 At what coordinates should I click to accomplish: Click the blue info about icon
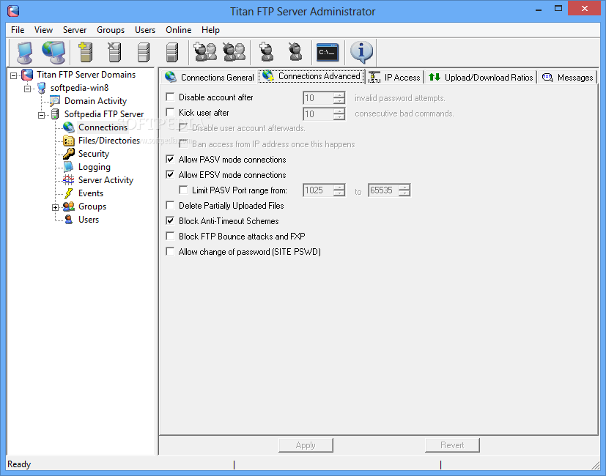tap(361, 52)
